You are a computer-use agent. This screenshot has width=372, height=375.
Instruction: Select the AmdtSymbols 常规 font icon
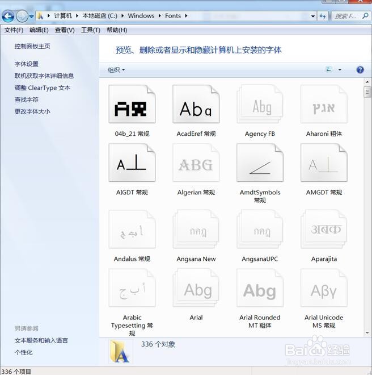(260, 163)
